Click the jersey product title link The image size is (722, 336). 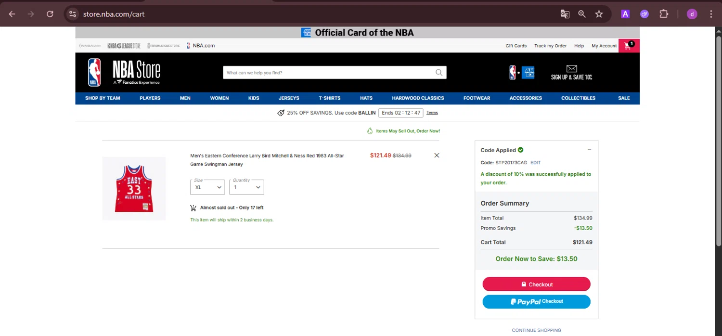[267, 160]
